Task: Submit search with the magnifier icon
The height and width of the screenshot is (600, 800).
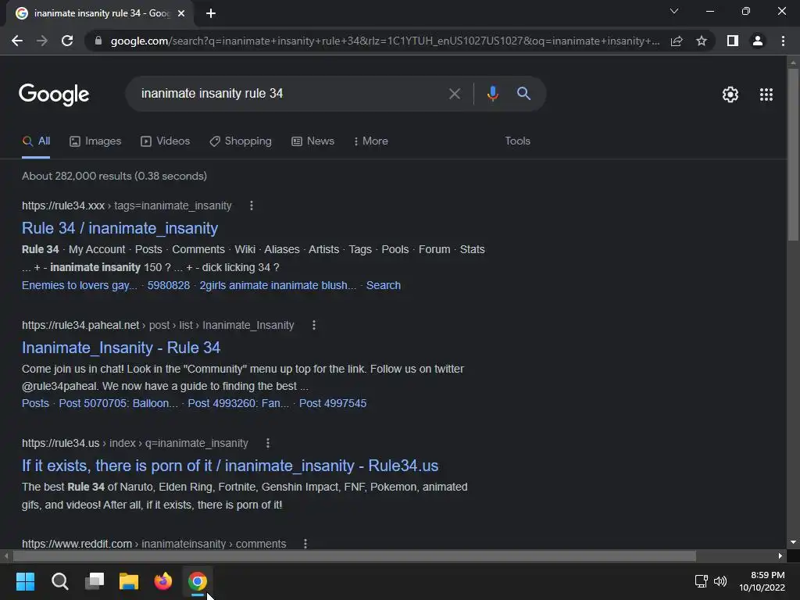Action: point(523,94)
